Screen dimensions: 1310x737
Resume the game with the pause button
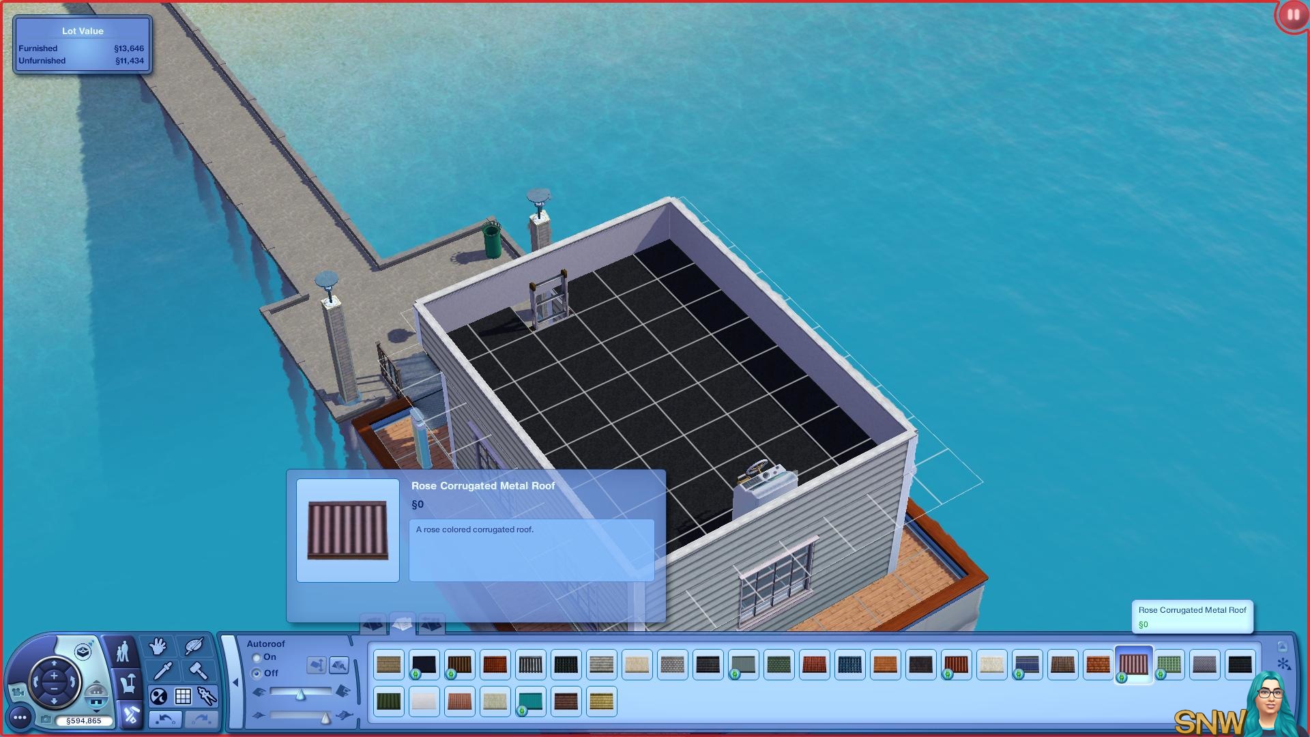[x=1292, y=15]
